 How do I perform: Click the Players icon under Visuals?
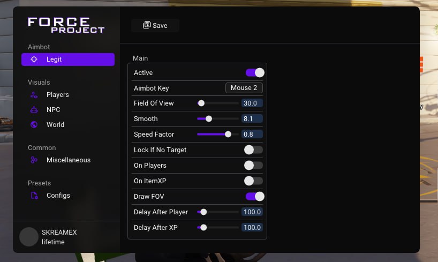tap(34, 95)
